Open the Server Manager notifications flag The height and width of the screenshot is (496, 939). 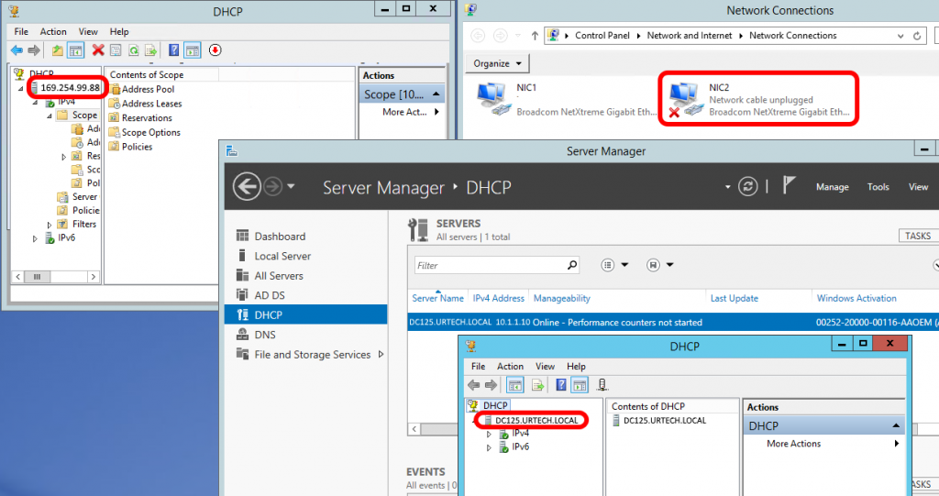789,185
